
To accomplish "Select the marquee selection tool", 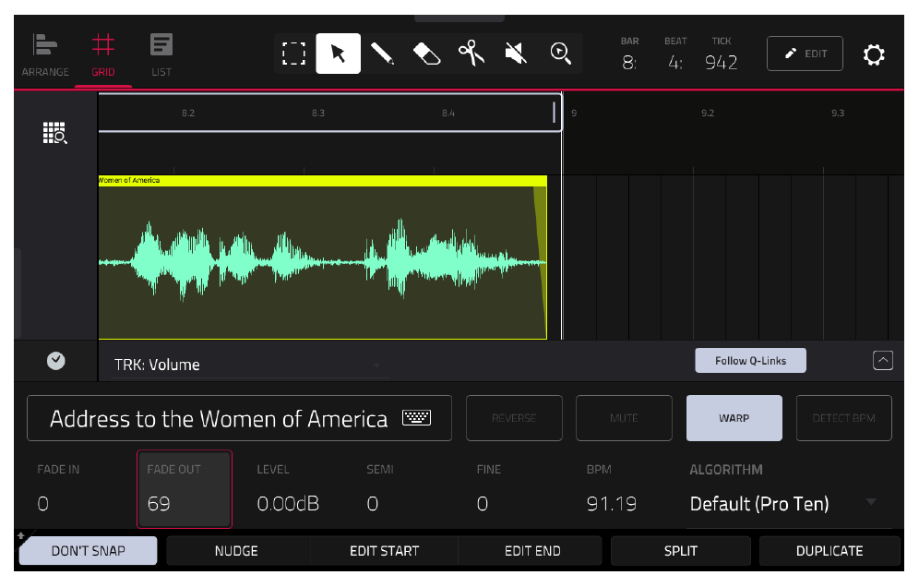I will (293, 54).
